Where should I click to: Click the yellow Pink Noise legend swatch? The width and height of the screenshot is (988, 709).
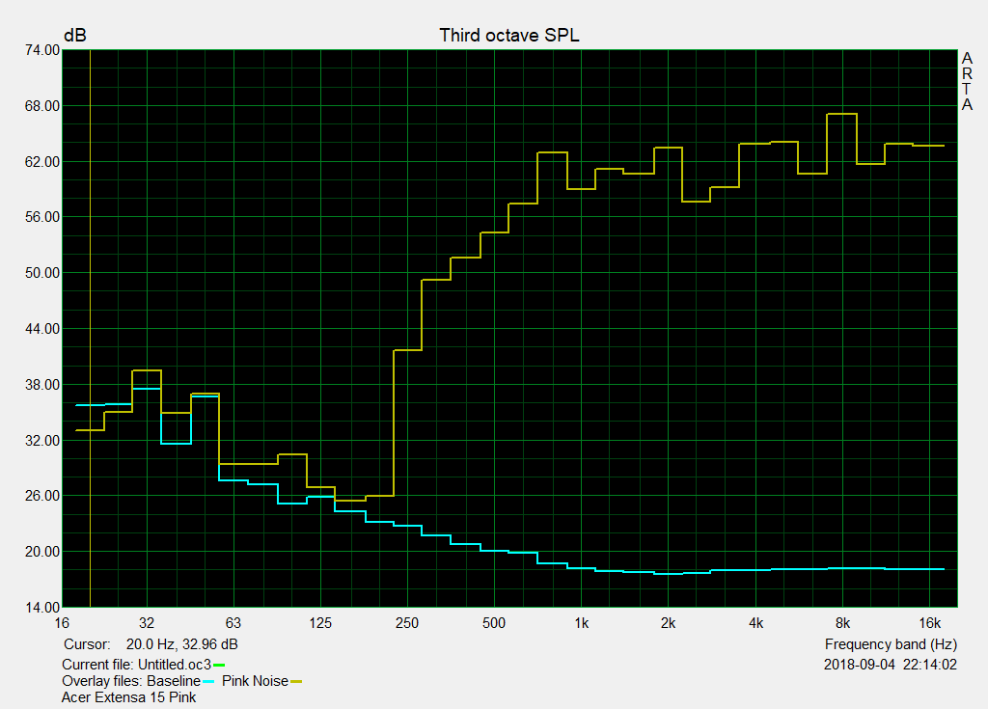[296, 681]
